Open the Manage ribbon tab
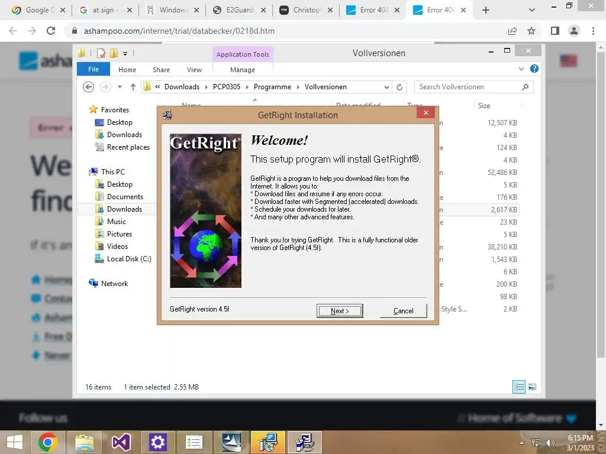 click(x=243, y=70)
